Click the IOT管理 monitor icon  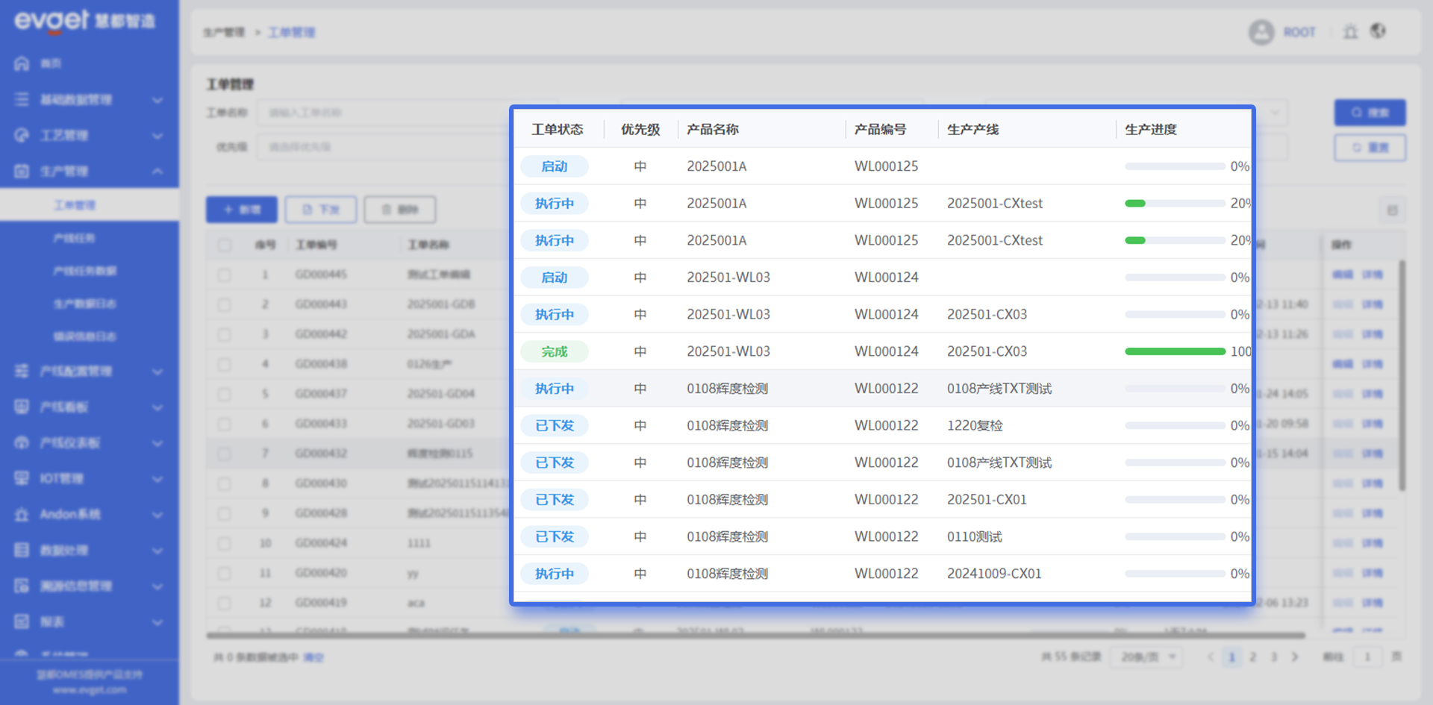click(22, 479)
